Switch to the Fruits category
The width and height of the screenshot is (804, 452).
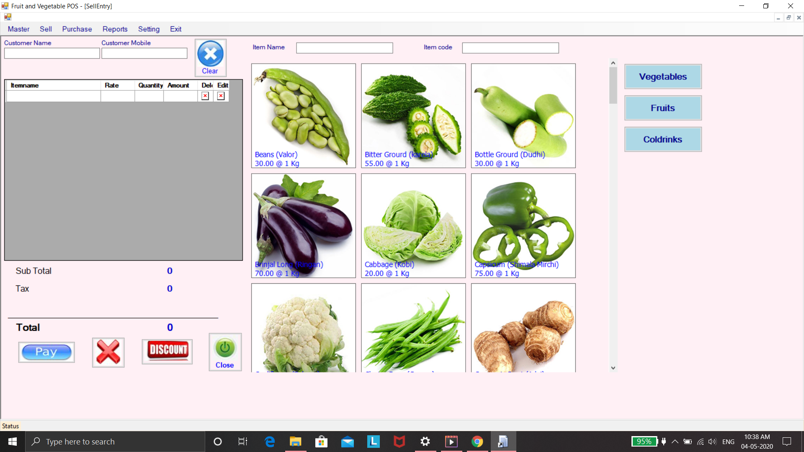tap(662, 108)
